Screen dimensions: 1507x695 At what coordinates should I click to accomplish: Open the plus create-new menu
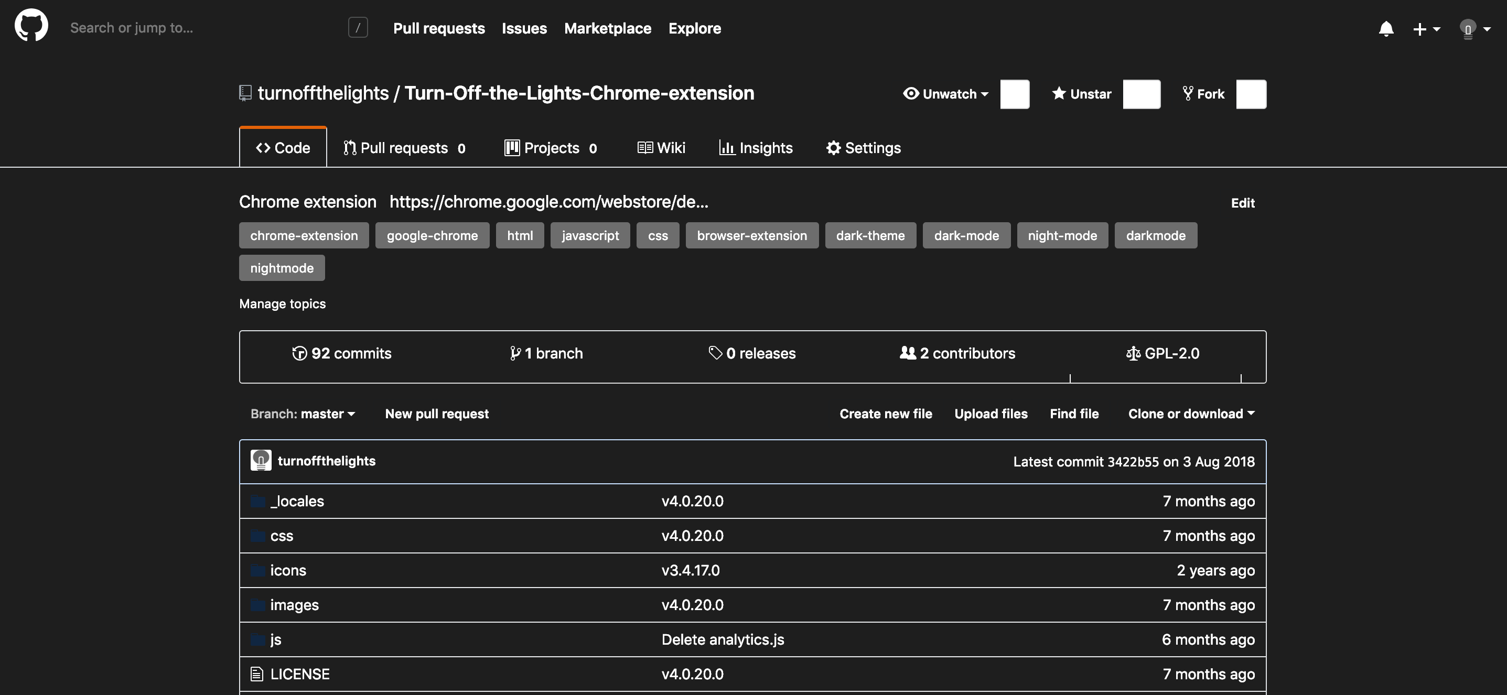[1426, 29]
